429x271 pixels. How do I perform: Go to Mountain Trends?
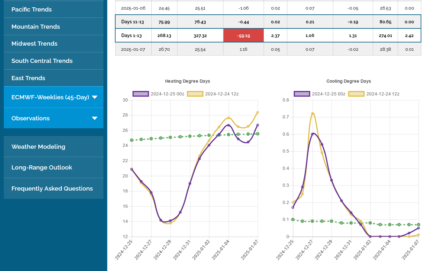tap(36, 27)
